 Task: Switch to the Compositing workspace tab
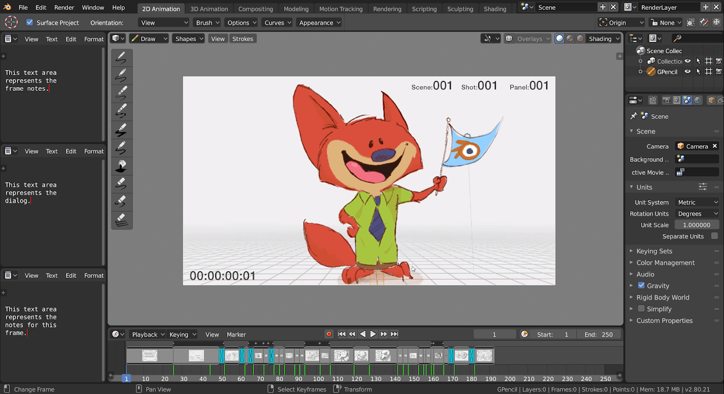256,9
